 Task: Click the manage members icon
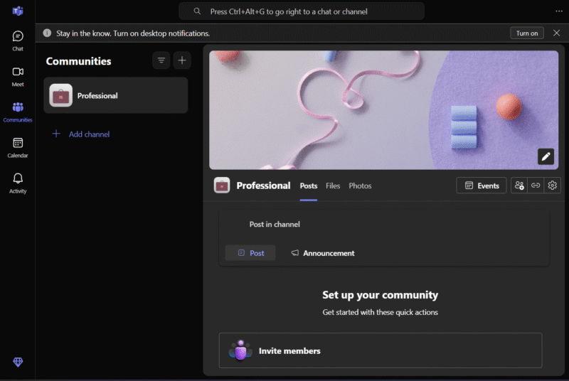tap(519, 186)
